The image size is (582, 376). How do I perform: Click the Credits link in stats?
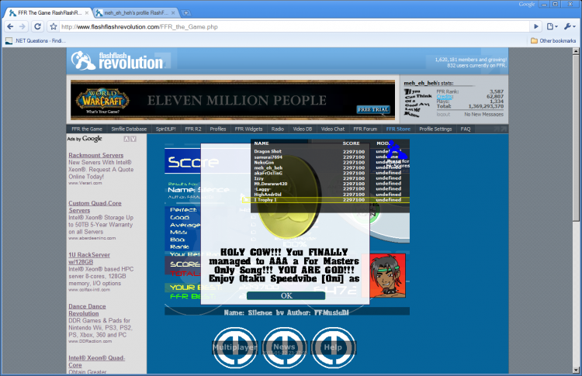pos(445,96)
